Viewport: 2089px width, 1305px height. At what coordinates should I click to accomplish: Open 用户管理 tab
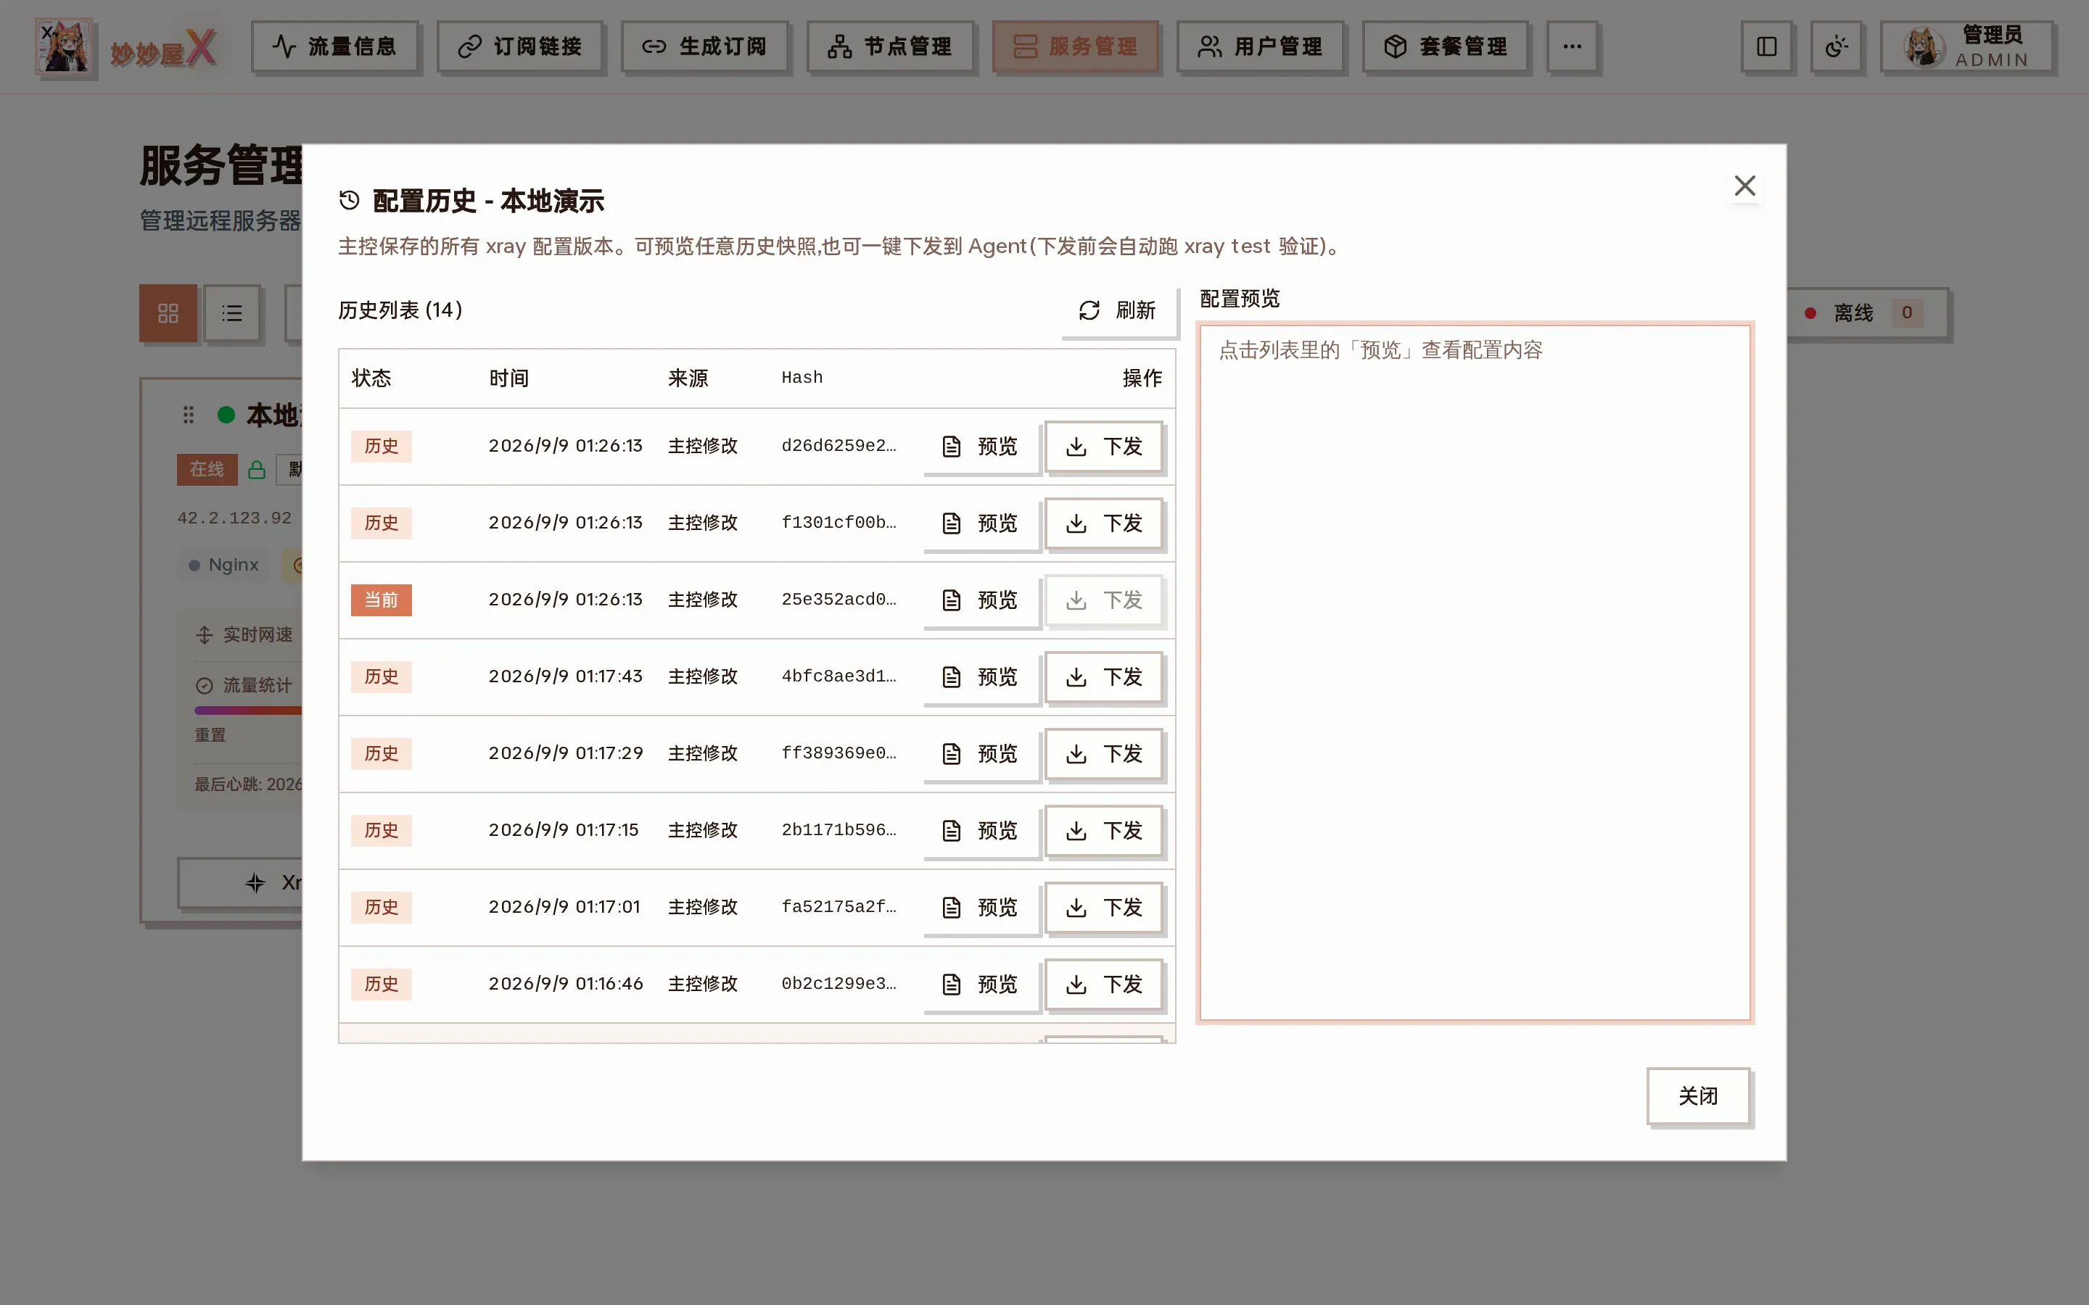1261,46
